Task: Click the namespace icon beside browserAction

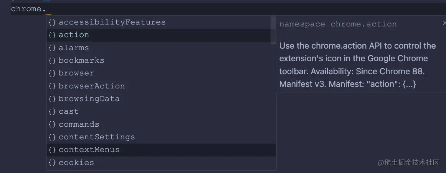Action: [52, 86]
